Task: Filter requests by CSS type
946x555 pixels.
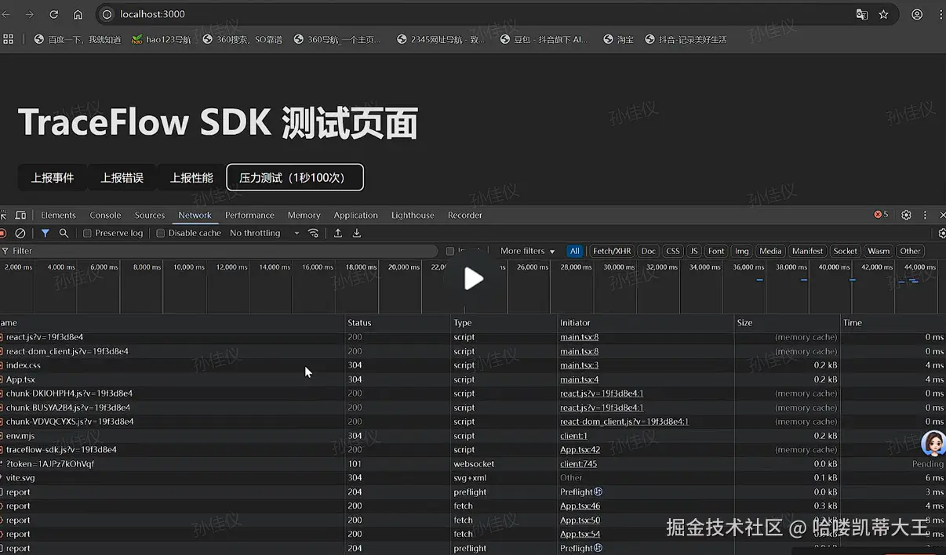Action: 673,251
